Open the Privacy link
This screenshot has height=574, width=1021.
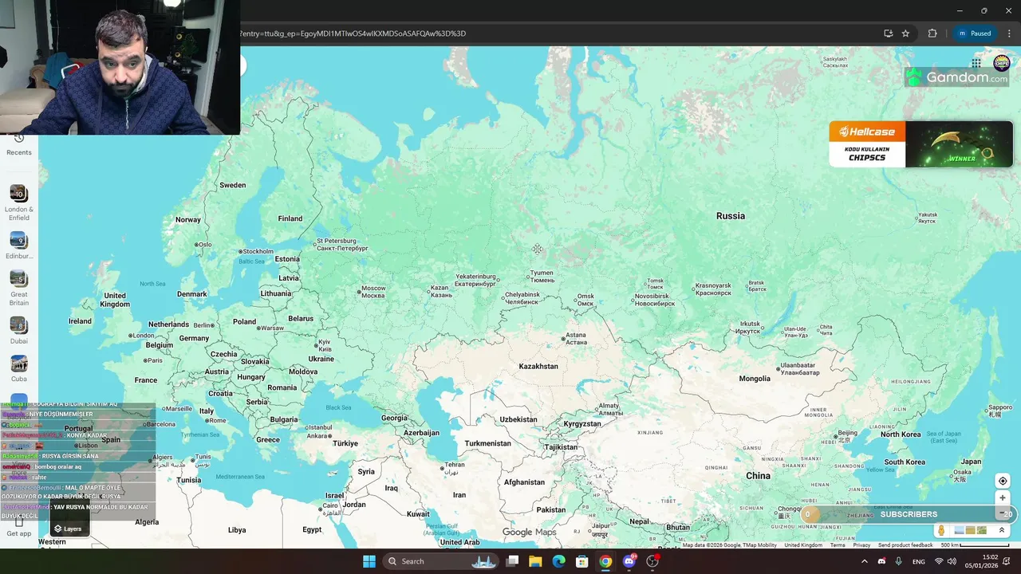pyautogui.click(x=861, y=545)
